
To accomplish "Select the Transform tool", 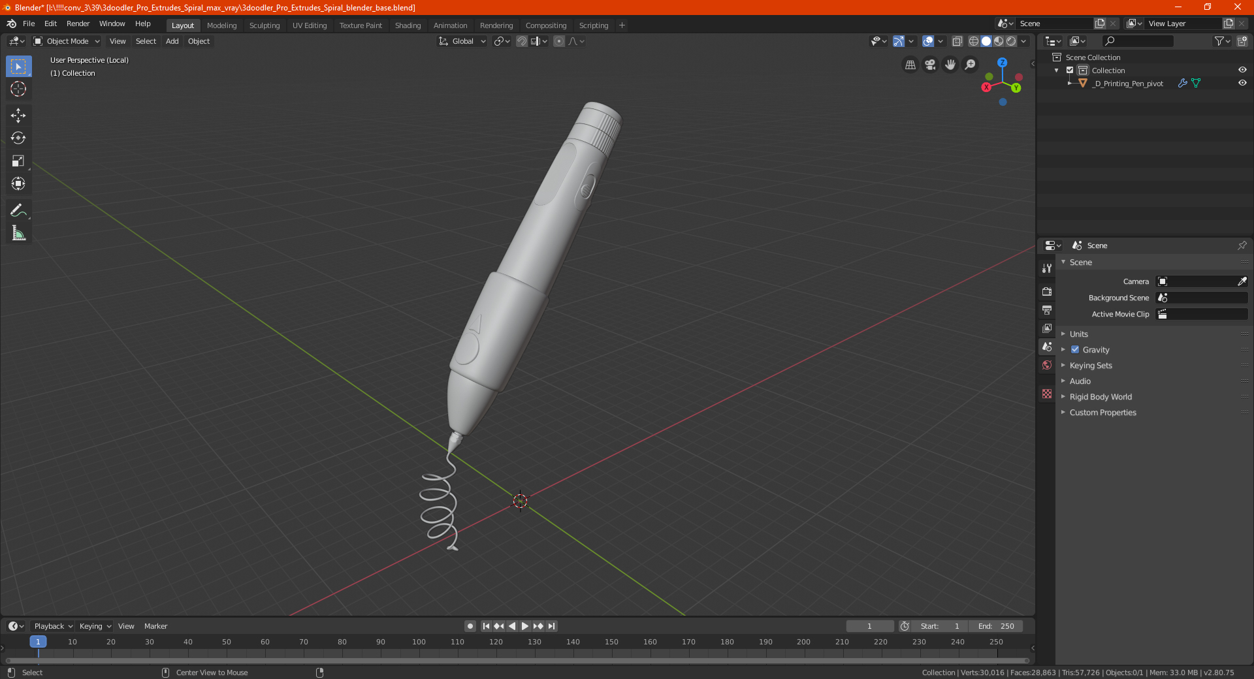I will pyautogui.click(x=18, y=183).
